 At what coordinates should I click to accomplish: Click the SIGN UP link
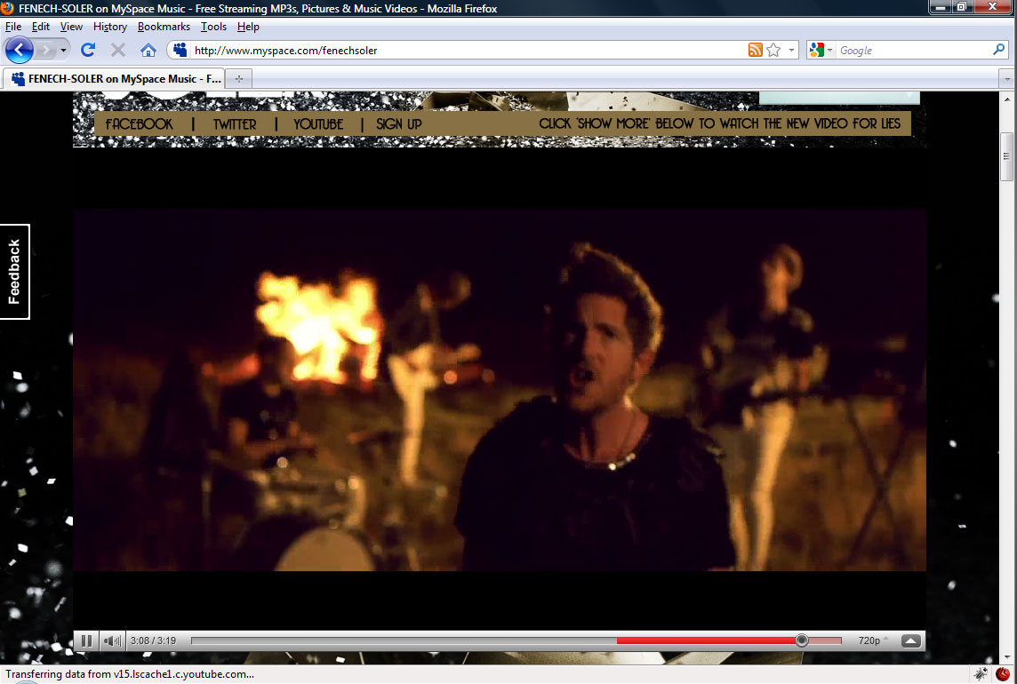399,123
